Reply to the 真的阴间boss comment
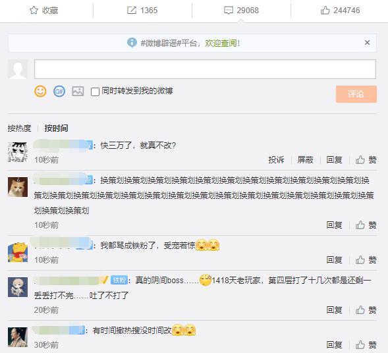Viewport: 388px width, 353px height. [334, 310]
